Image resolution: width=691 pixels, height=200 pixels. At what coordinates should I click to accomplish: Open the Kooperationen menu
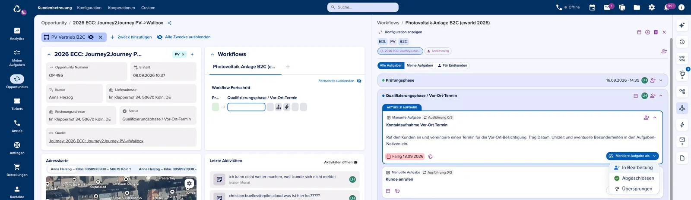coord(121,8)
